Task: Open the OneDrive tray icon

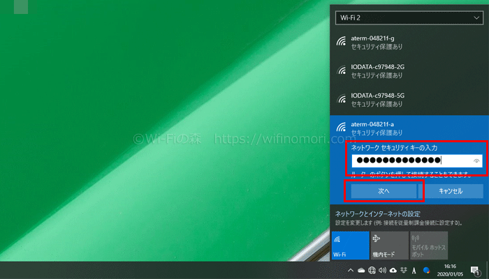Action: [x=361, y=270]
